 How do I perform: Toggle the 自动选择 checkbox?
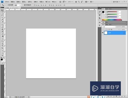[8, 5]
